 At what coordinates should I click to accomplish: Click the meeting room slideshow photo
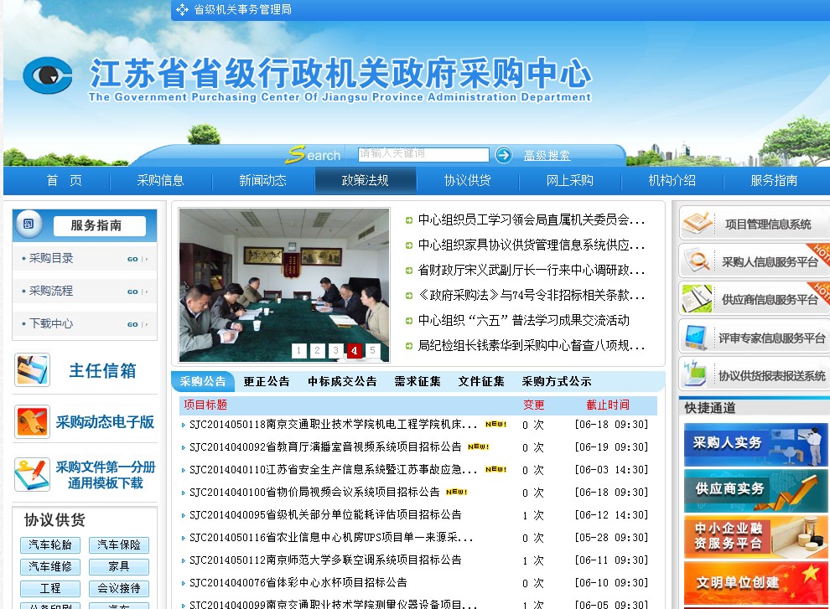tap(284, 285)
